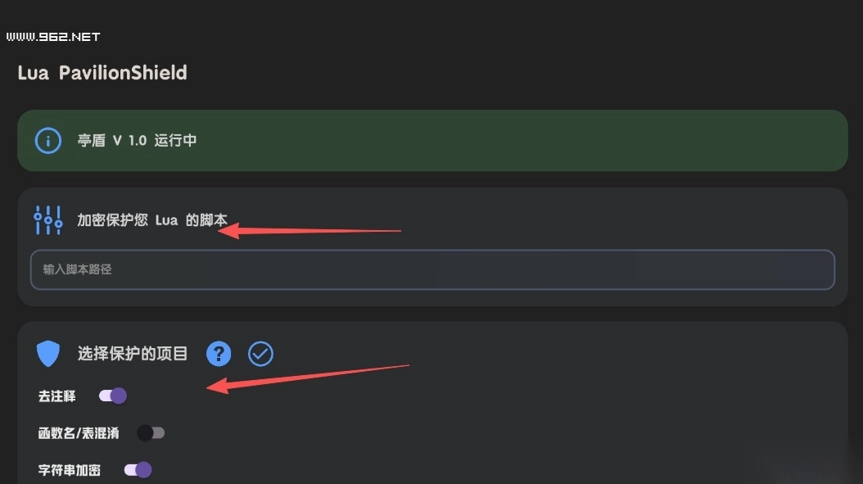Click the 运行中 status text
Screen dimensions: 863x484
pyautogui.click(x=175, y=140)
